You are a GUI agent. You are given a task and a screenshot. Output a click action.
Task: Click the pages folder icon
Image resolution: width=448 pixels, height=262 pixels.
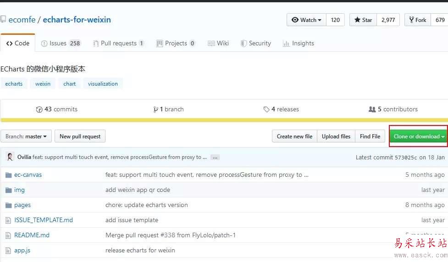[9, 205]
